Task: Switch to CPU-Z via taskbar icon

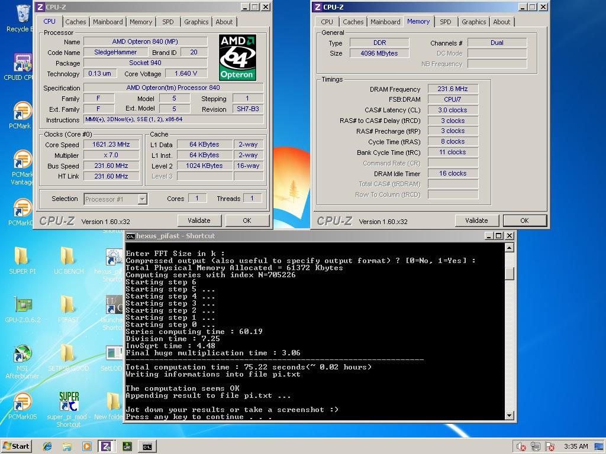Action: click(106, 447)
